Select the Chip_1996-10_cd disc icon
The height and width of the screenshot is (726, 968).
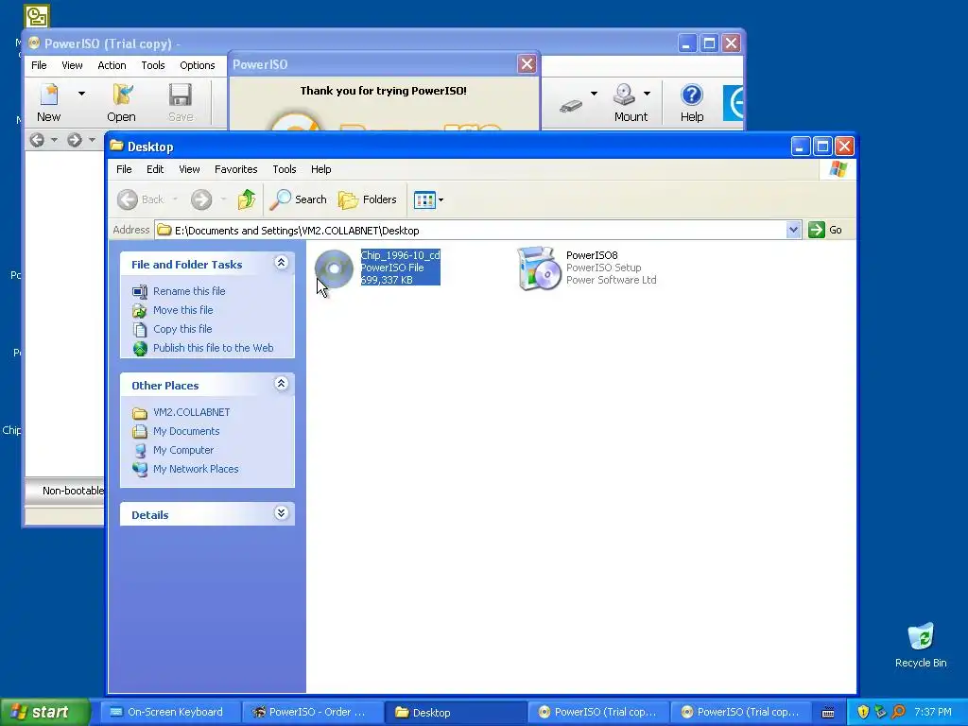coord(334,268)
